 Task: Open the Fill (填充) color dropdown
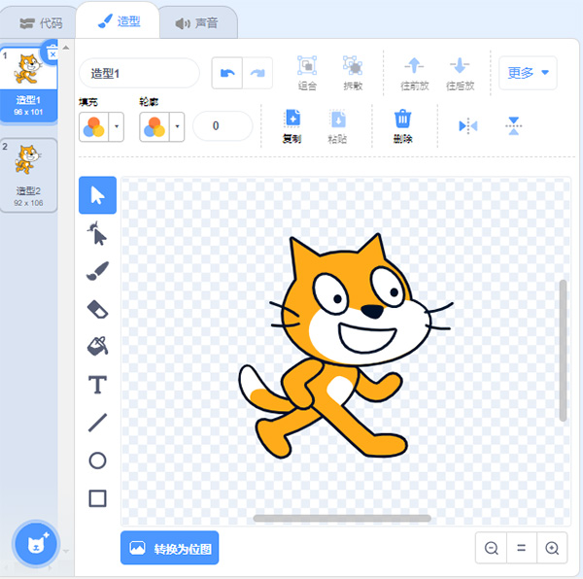[x=117, y=126]
